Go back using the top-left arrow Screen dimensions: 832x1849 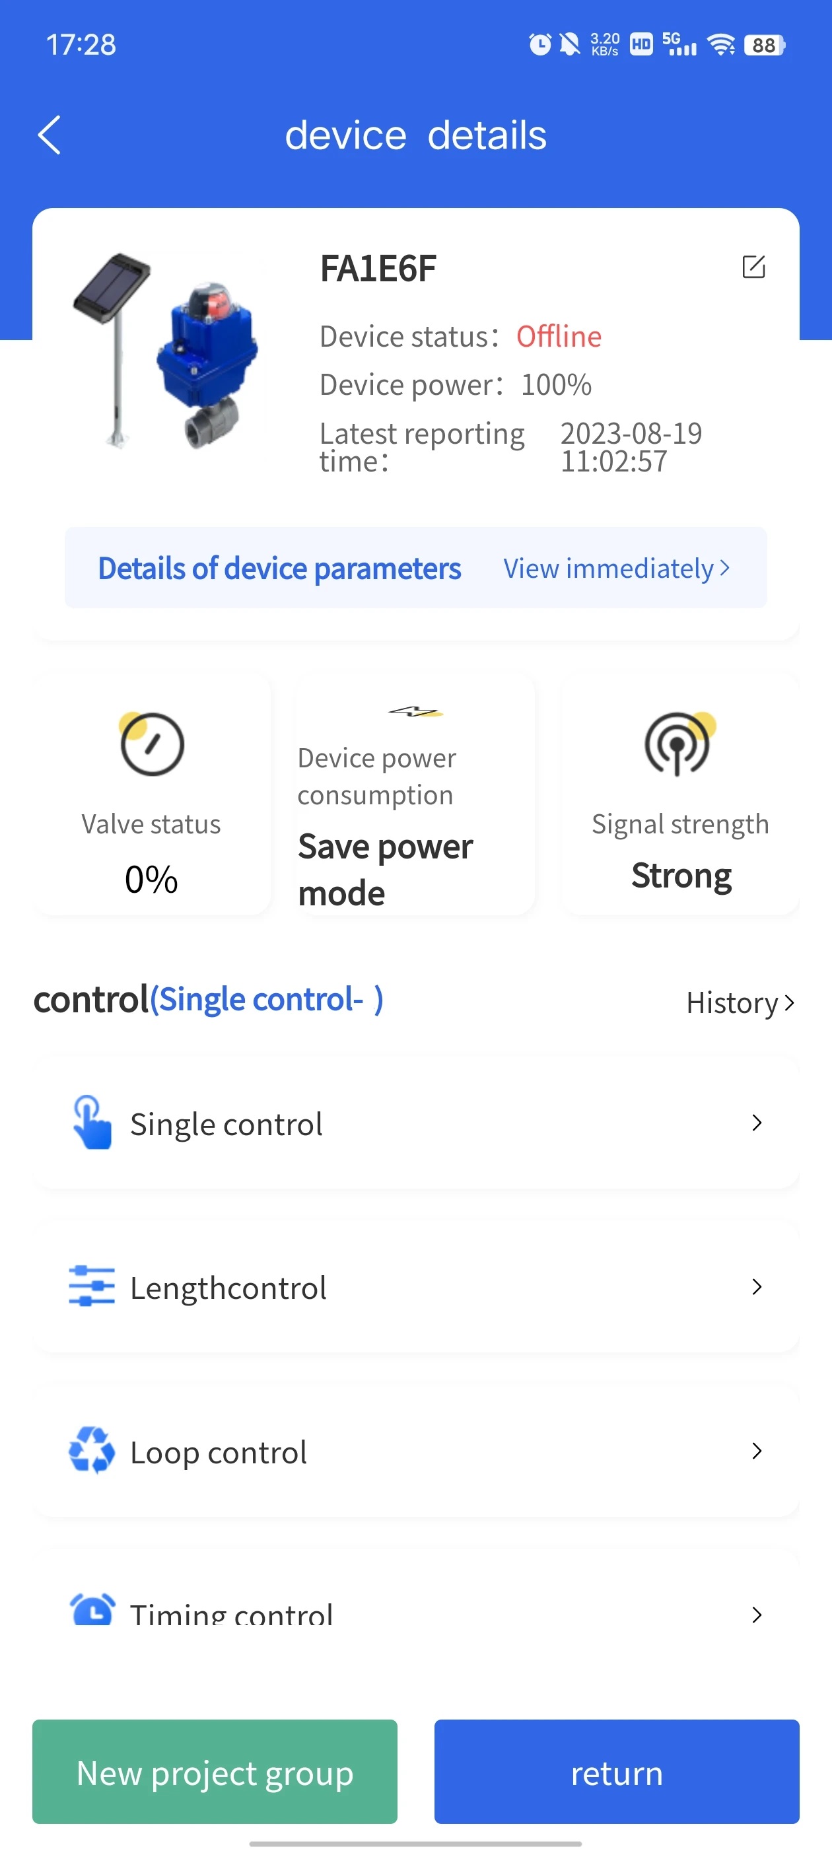pos(49,134)
